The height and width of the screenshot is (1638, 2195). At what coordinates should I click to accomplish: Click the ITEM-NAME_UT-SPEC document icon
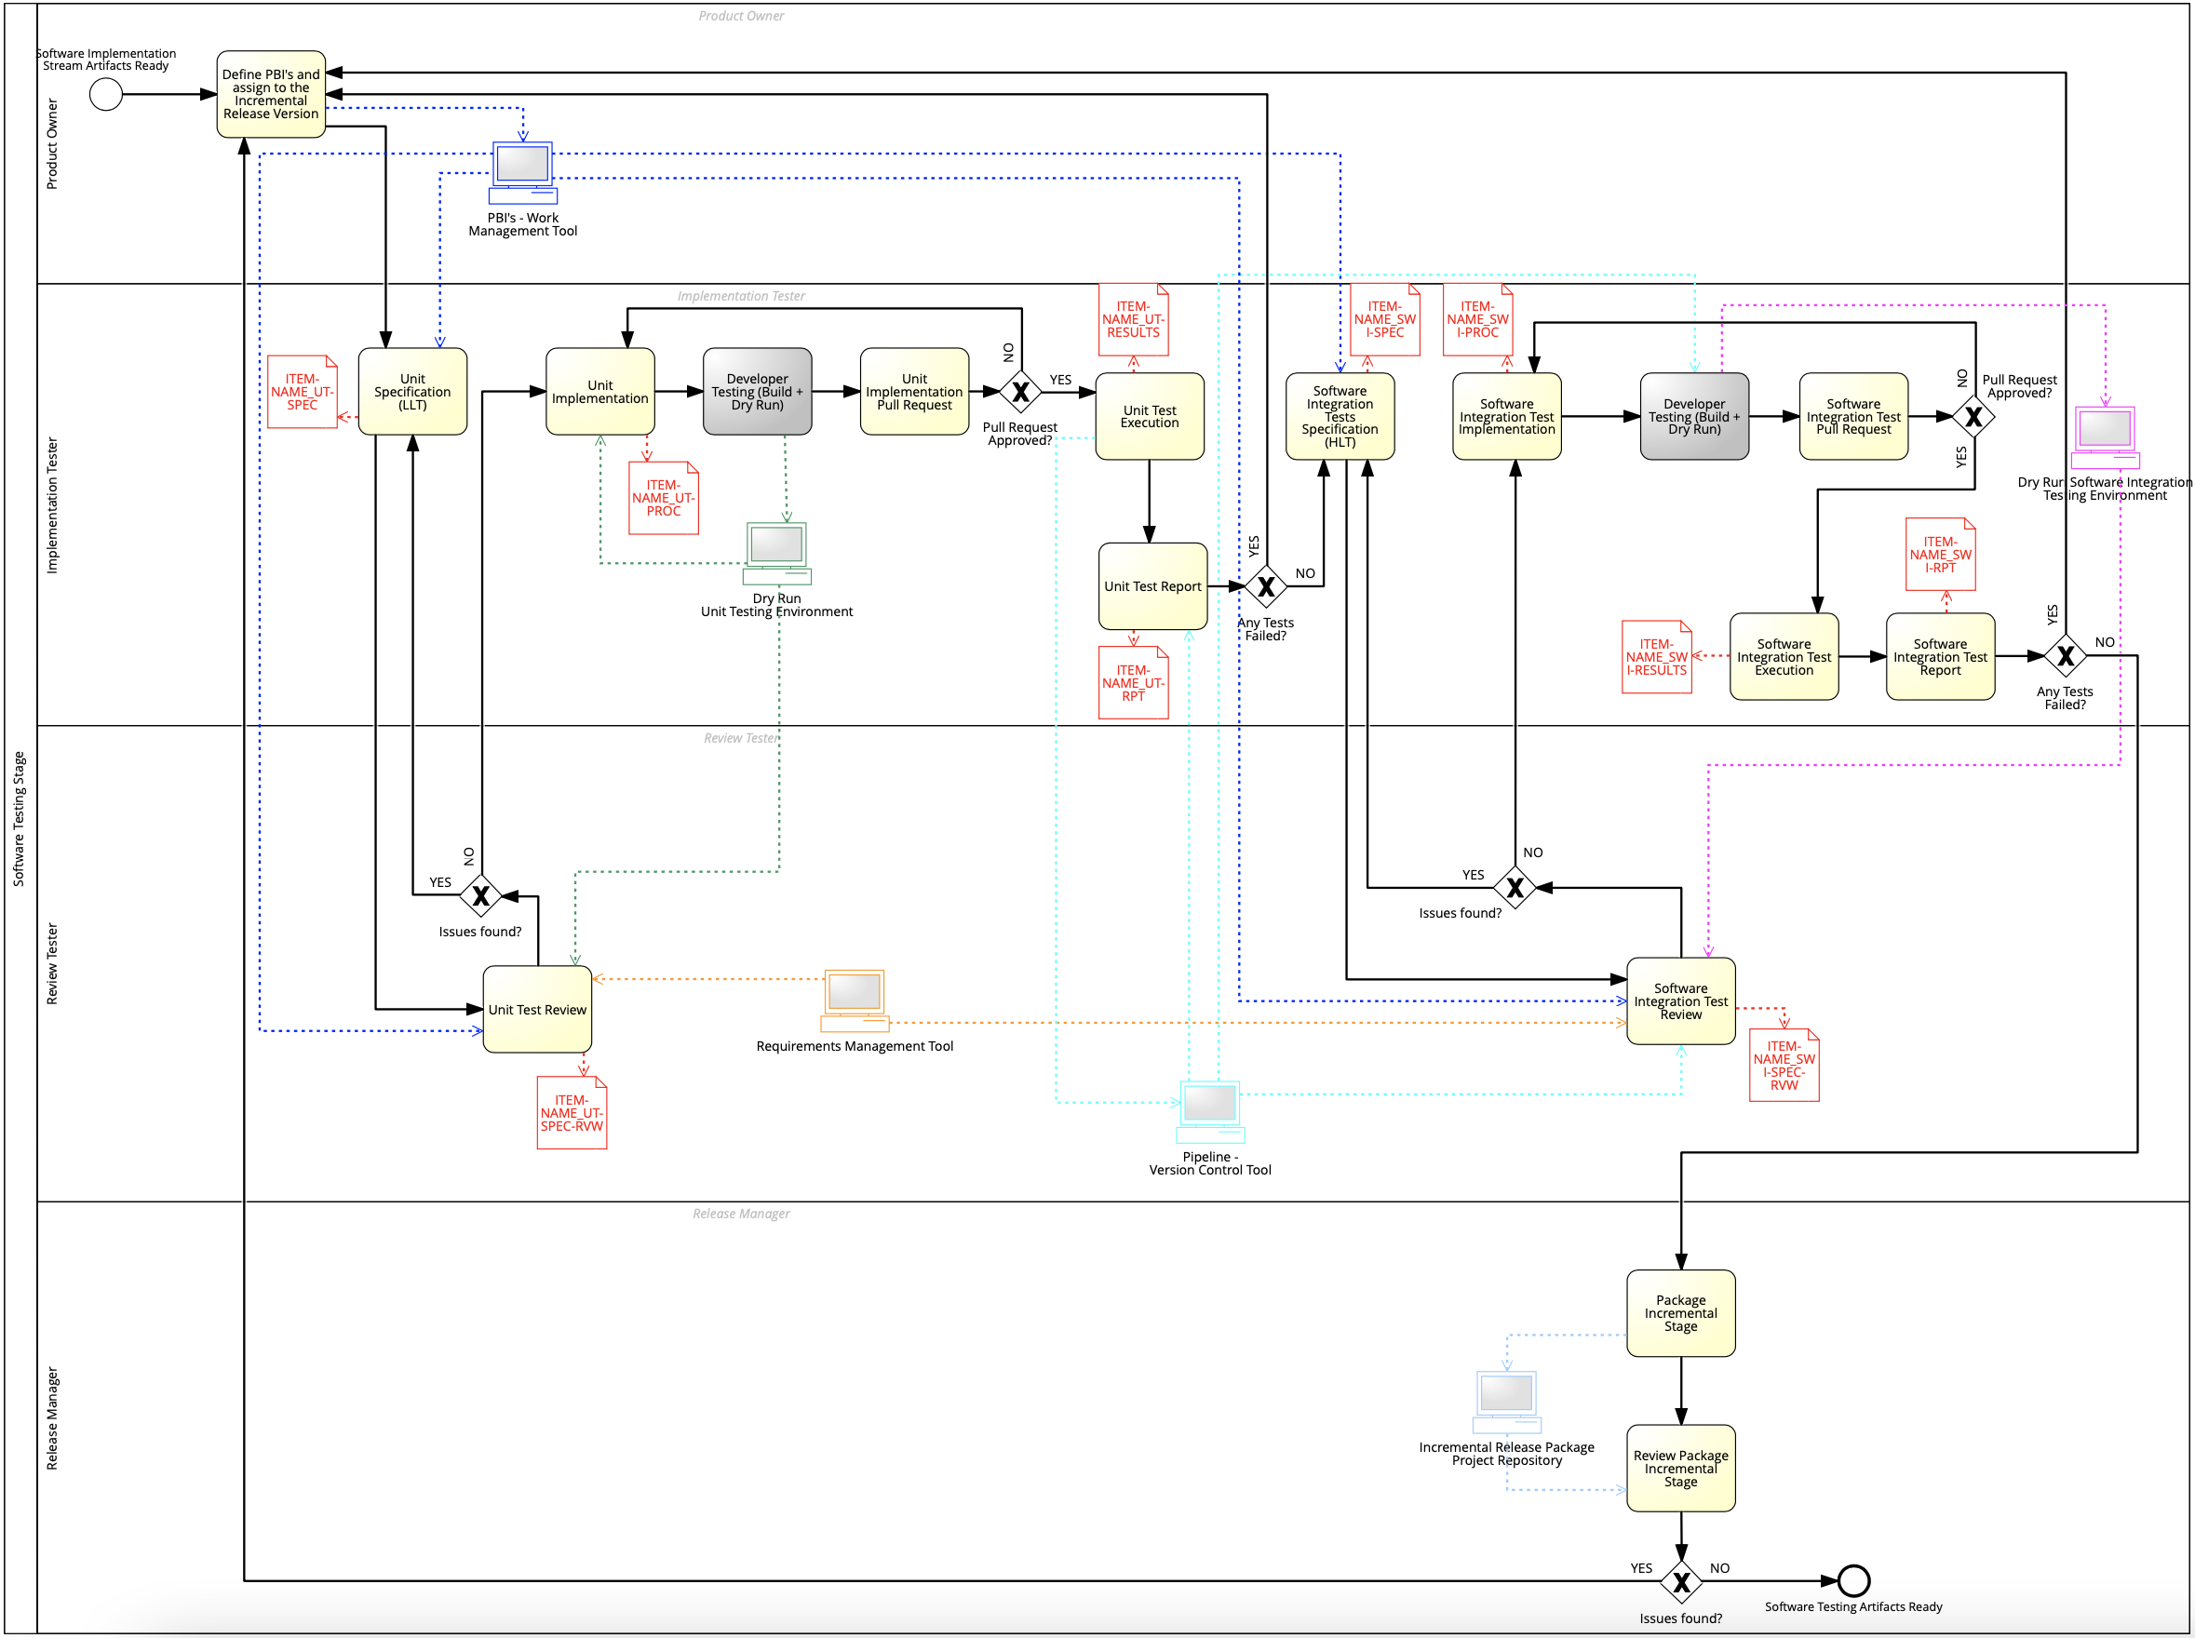(x=303, y=392)
